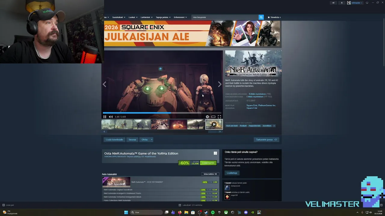The width and height of the screenshot is (385, 216).
Task: Expand the Laitteistot store menu
Action: (x=146, y=17)
